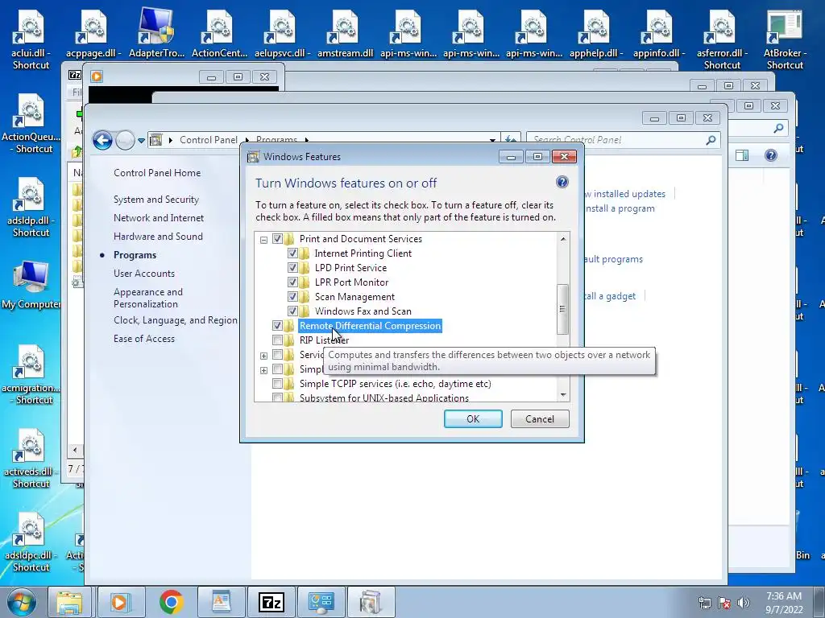Select Remote Differential Compression row
The height and width of the screenshot is (618, 825).
pyautogui.click(x=370, y=326)
